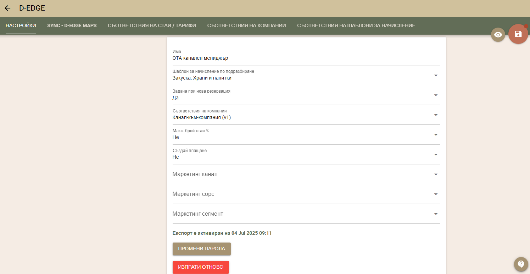Open СЪОТВЕТСТВИЯ НА СТАИ / ТАРИФИ tab

152,25
